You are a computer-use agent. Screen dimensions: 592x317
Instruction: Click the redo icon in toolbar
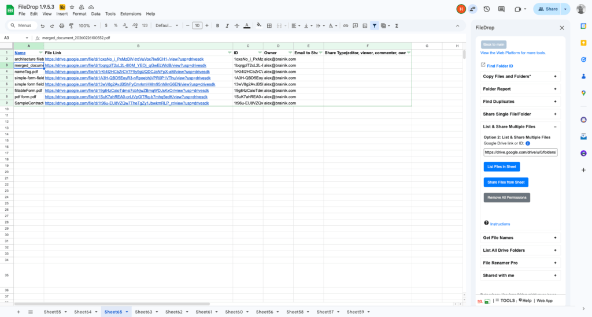point(52,25)
